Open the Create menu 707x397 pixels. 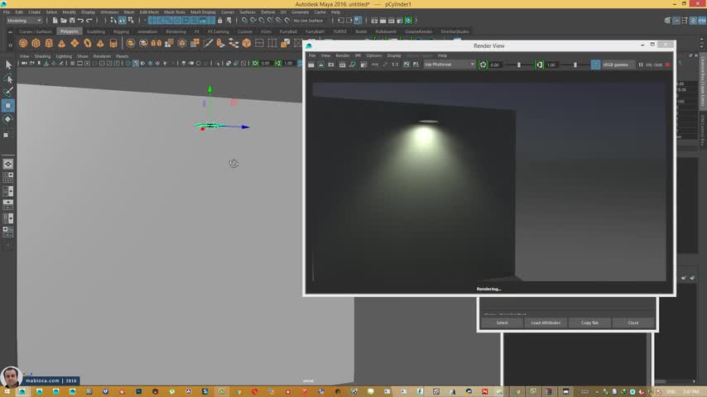click(x=34, y=12)
